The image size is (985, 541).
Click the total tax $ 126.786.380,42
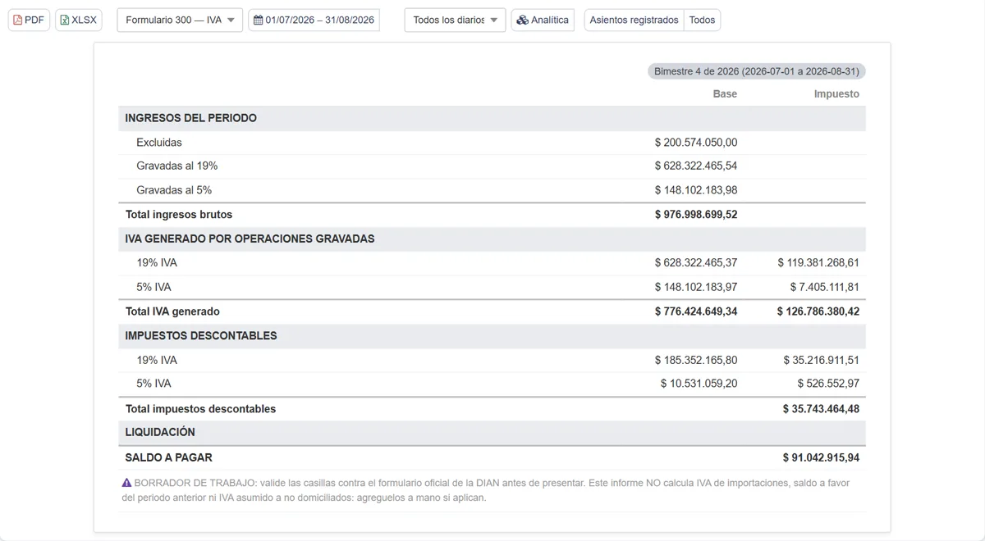(x=818, y=311)
